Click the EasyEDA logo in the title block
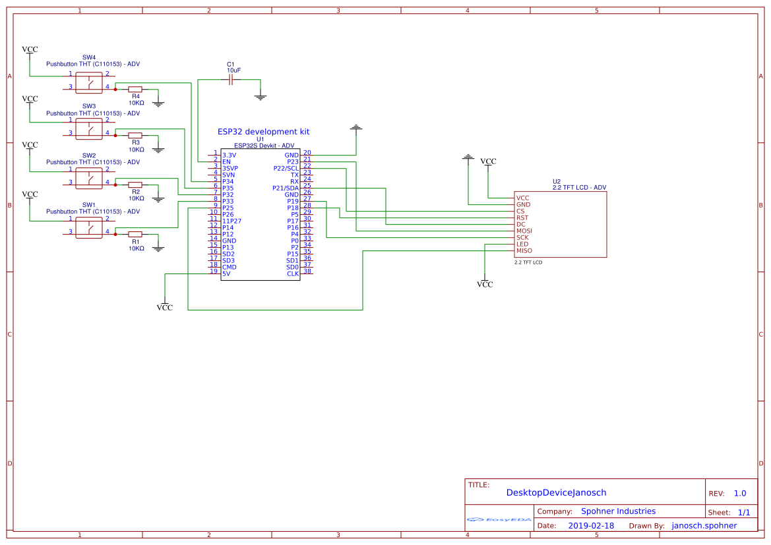771x545 pixels. [499, 520]
